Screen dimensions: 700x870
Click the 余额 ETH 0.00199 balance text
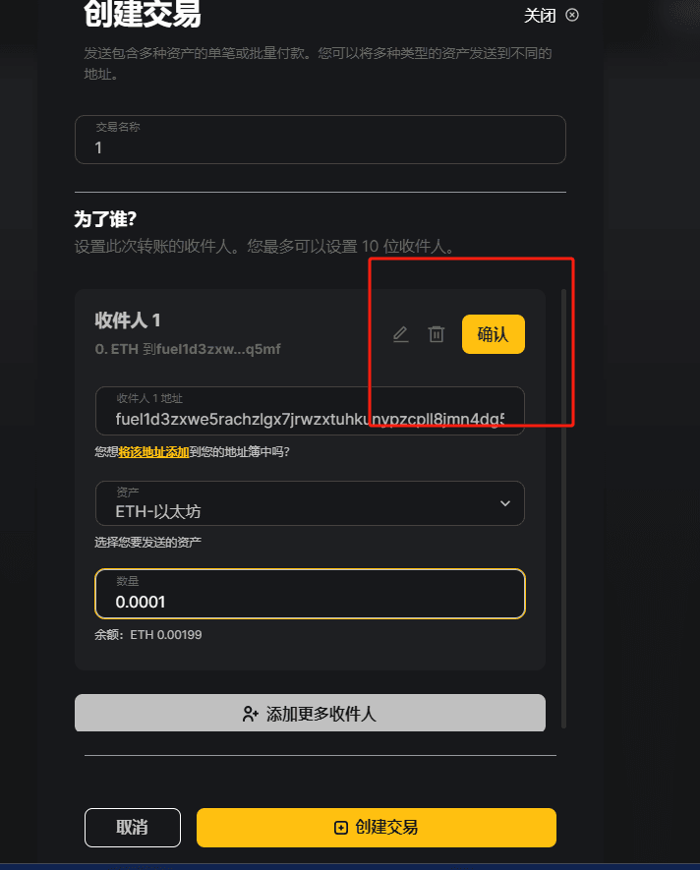(x=148, y=635)
